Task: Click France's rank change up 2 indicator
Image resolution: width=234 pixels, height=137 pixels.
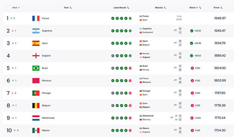Action: [13, 18]
